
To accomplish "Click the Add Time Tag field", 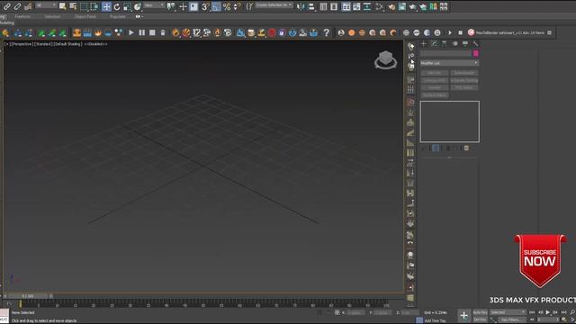I will pos(435,320).
